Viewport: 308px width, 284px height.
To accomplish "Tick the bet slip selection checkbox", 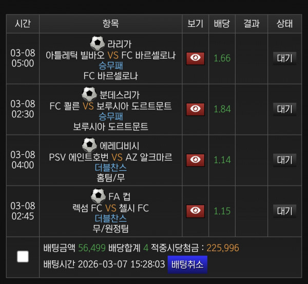I will click(23, 256).
